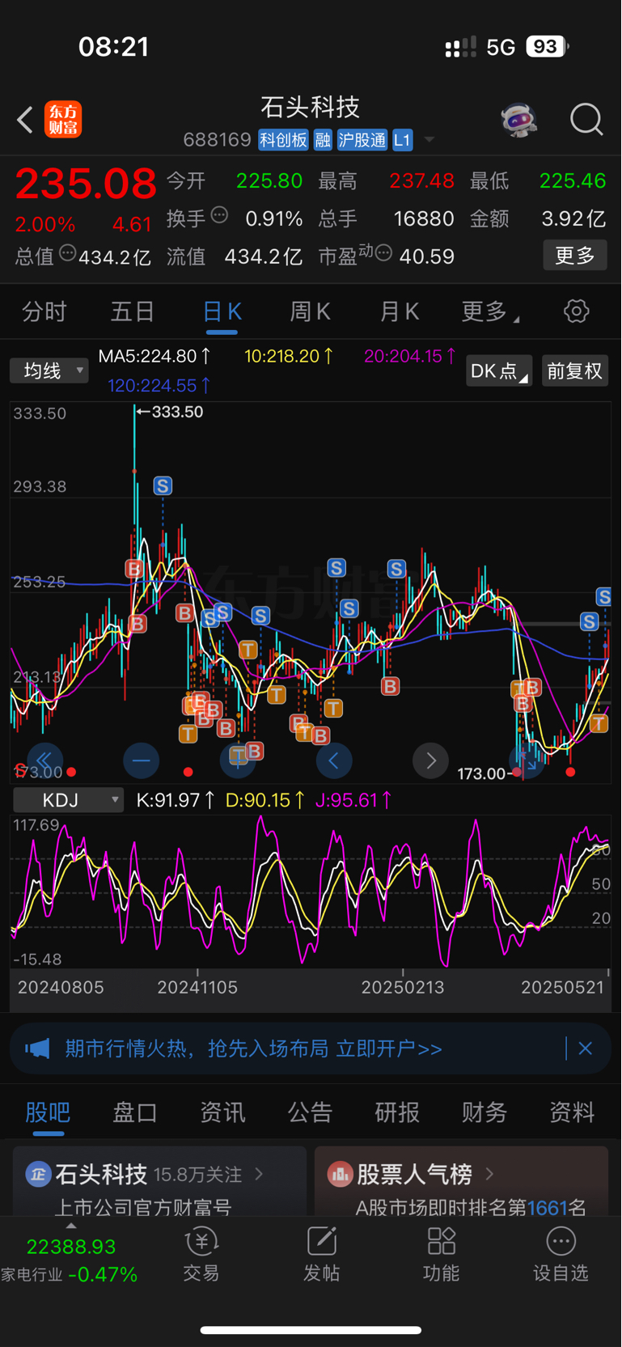Tap the L1 level tag

(402, 140)
